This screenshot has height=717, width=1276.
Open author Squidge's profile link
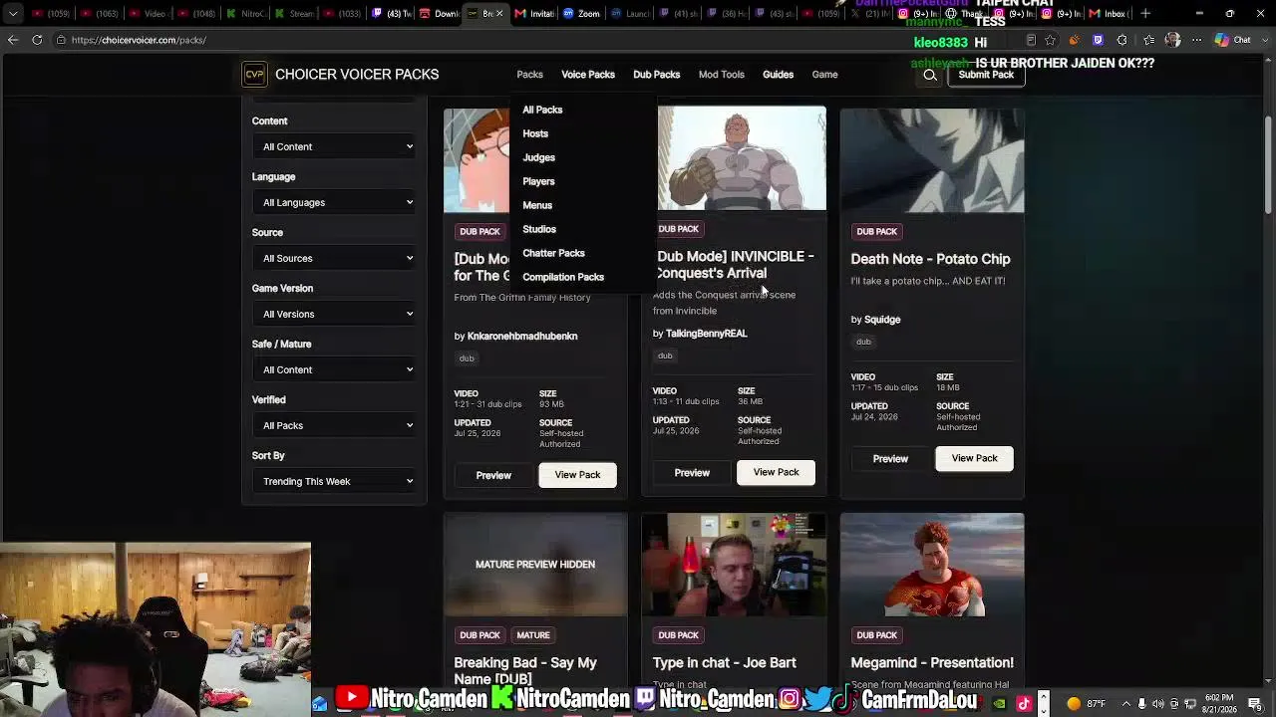882,320
